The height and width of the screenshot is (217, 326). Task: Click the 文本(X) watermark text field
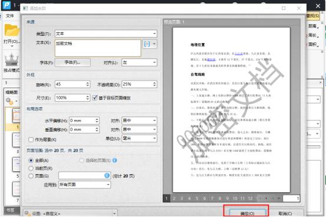tap(98, 48)
